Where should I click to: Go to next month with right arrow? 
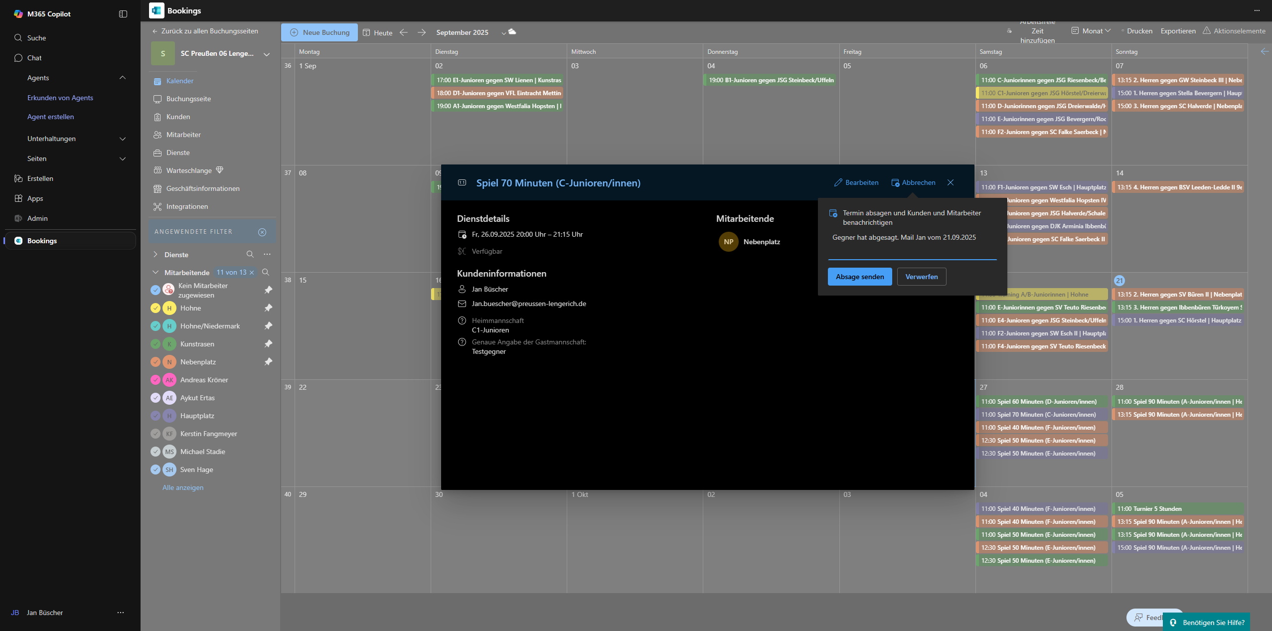coord(422,32)
